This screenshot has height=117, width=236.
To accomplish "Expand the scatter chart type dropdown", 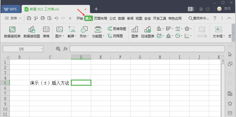I will point(191,36).
